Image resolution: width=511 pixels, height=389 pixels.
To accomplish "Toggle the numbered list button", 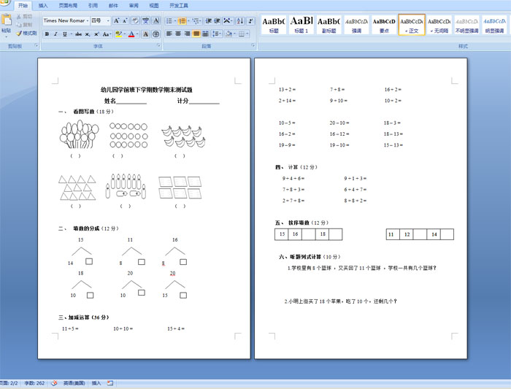I will point(182,21).
